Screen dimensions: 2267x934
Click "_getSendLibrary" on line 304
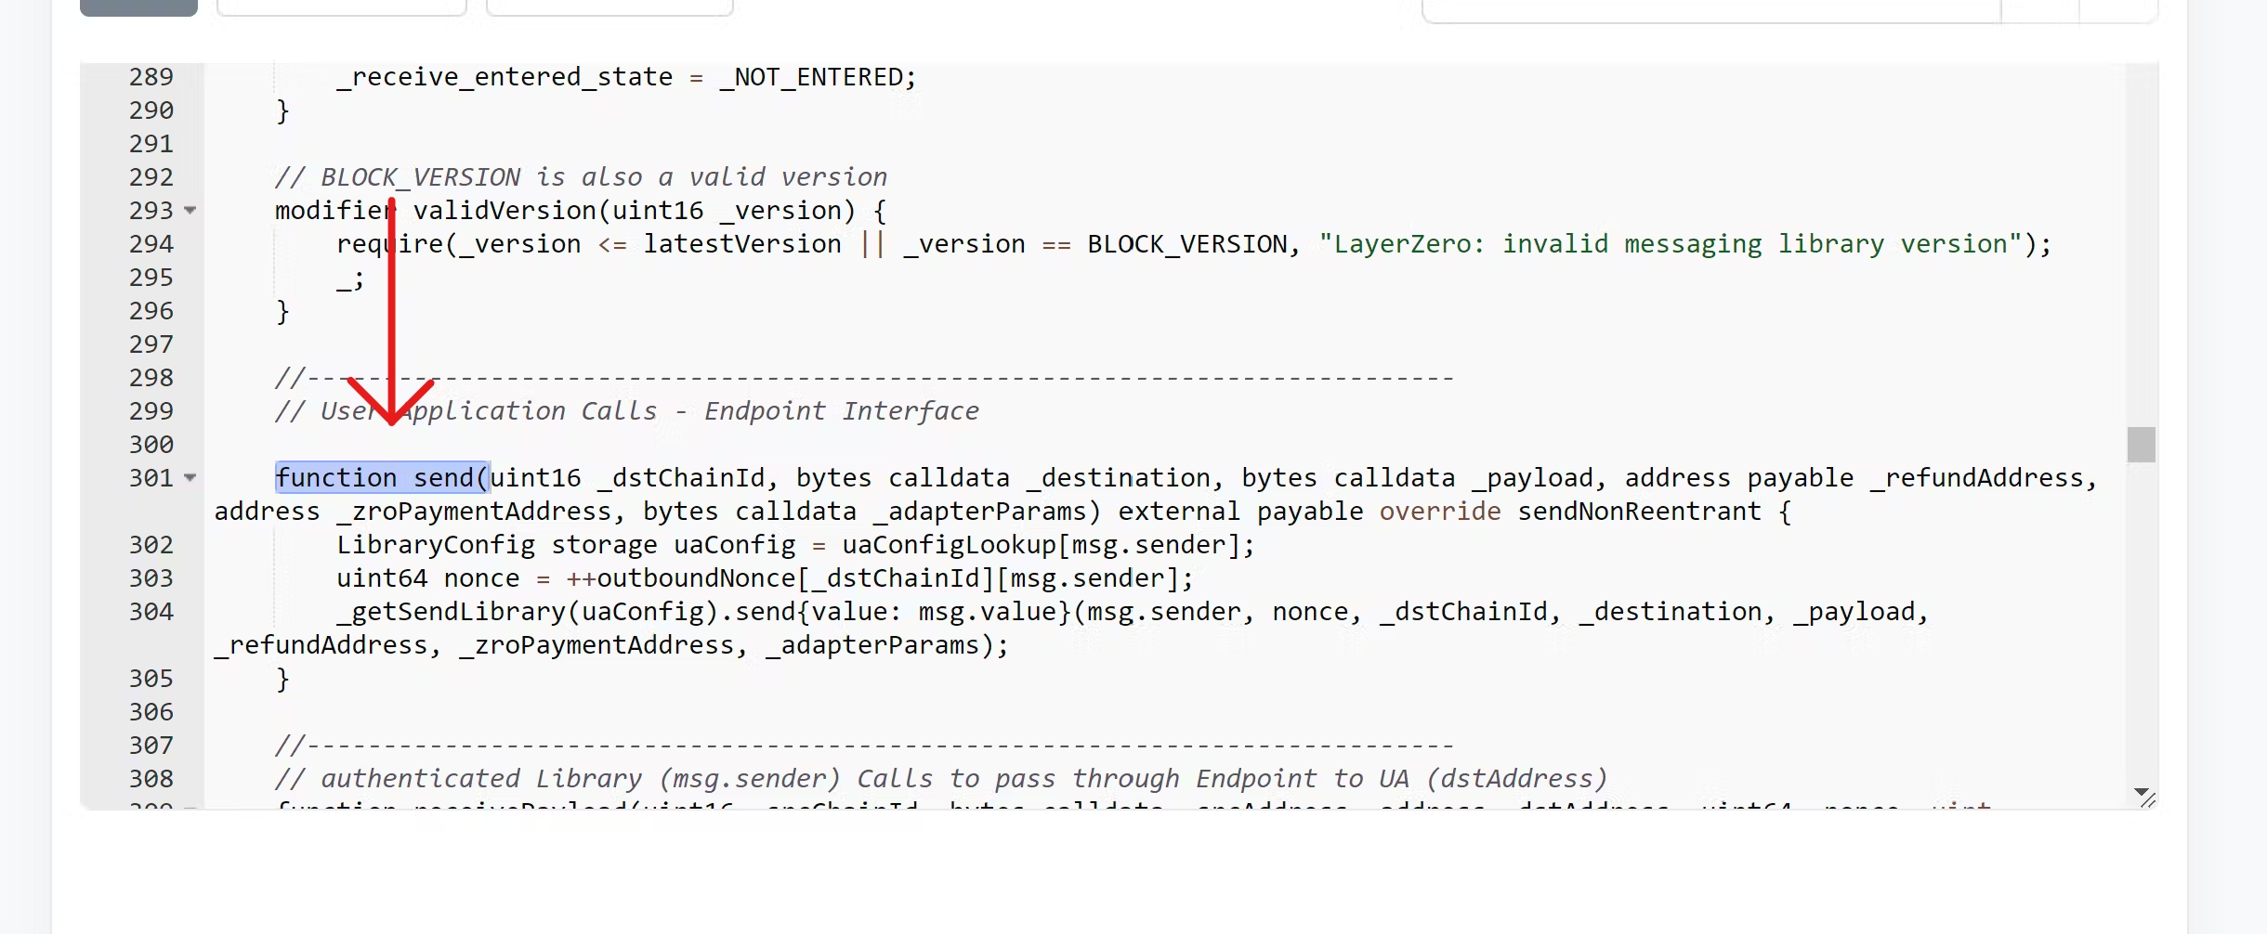coord(451,612)
